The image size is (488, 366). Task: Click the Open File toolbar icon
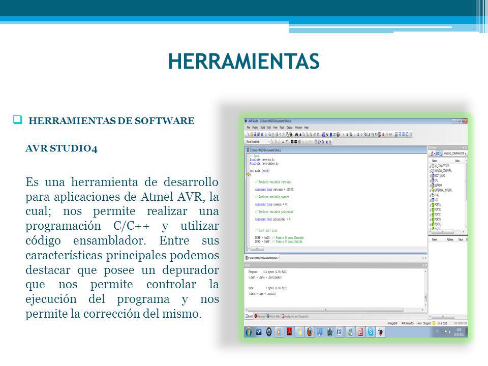(x=251, y=134)
